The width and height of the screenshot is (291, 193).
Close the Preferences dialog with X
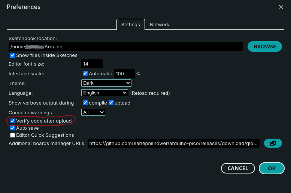(281, 7)
